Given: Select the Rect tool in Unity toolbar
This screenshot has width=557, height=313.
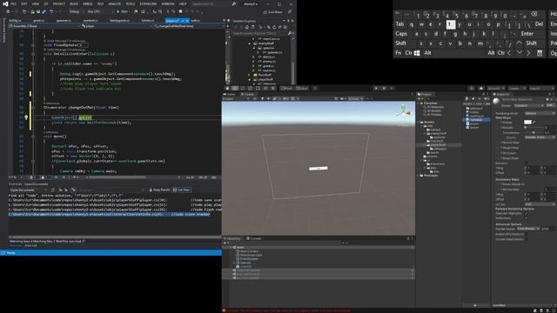Looking at the screenshot, I should pos(258,88).
